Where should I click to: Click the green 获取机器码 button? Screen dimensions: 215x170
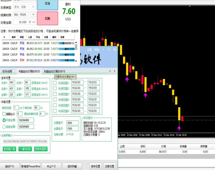pos(41,149)
